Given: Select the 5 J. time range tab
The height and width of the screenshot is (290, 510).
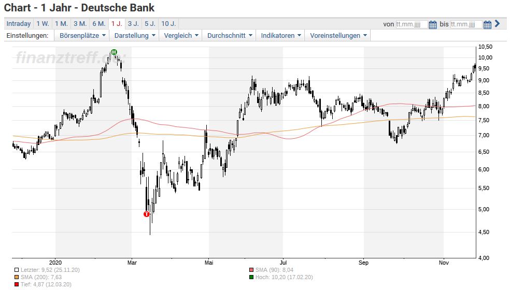Looking at the screenshot, I should [150, 24].
